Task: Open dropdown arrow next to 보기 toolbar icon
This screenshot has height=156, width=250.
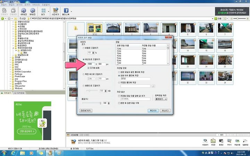Action: 49,11
